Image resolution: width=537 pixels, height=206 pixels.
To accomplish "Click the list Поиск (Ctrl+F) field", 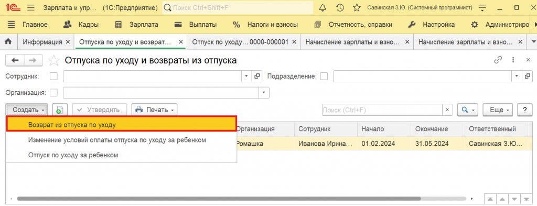I will click(382, 110).
